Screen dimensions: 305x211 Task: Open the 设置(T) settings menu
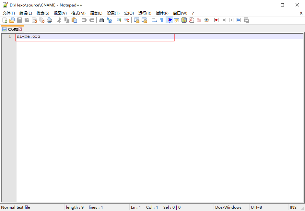pyautogui.click(x=113, y=13)
